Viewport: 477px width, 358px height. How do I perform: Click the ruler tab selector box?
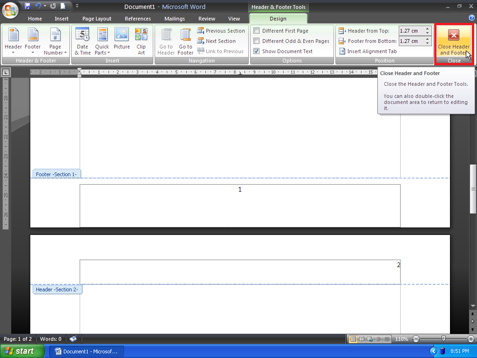tap(6, 72)
